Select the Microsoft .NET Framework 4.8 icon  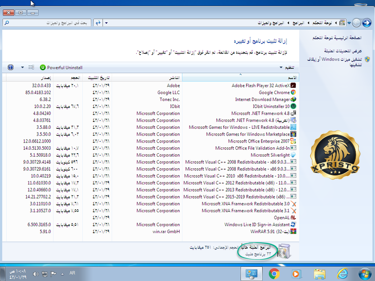pos(293,113)
